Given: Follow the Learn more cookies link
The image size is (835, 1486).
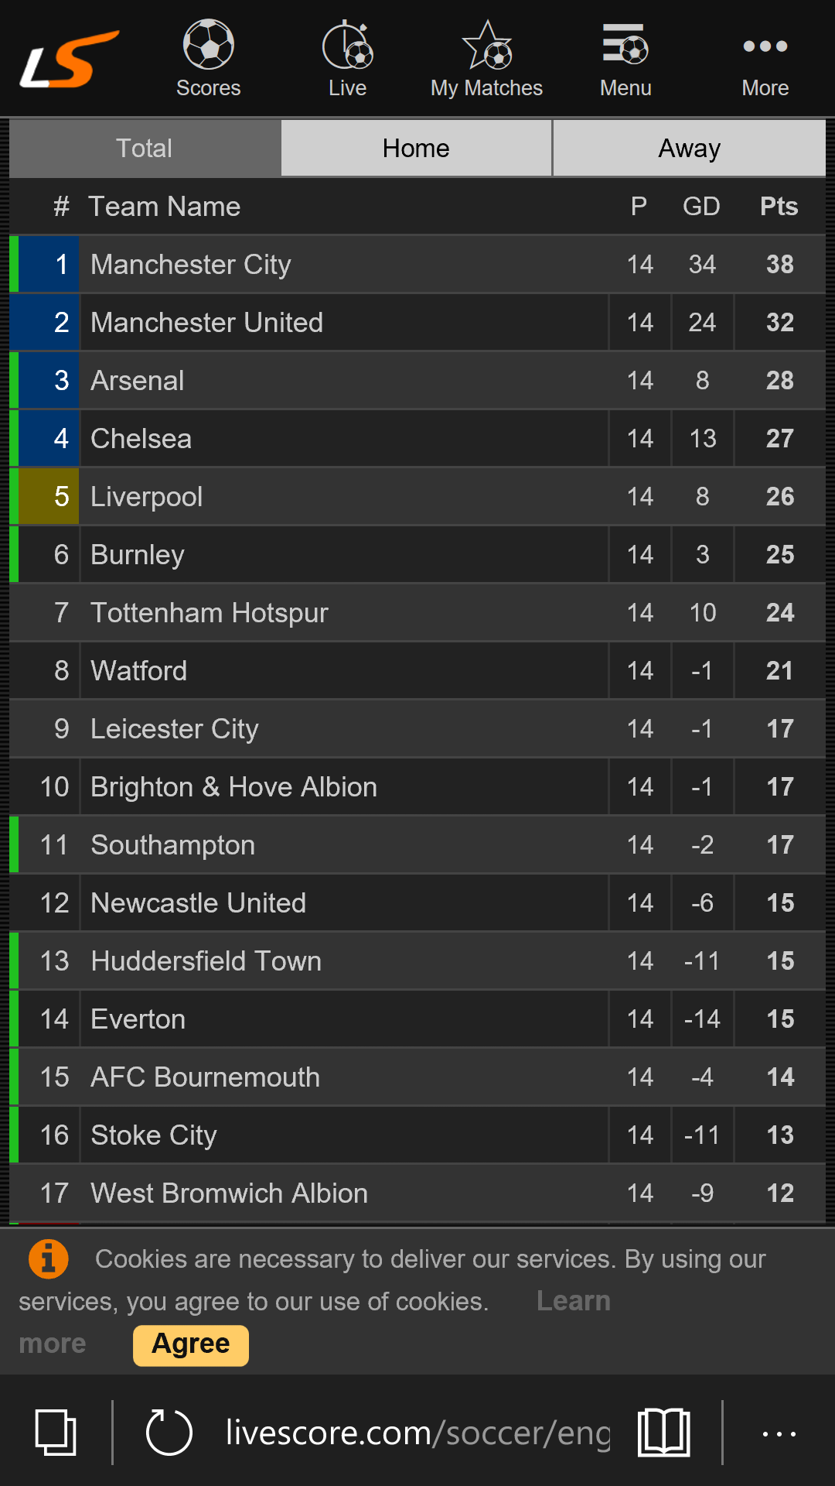Looking at the screenshot, I should tap(573, 1301).
